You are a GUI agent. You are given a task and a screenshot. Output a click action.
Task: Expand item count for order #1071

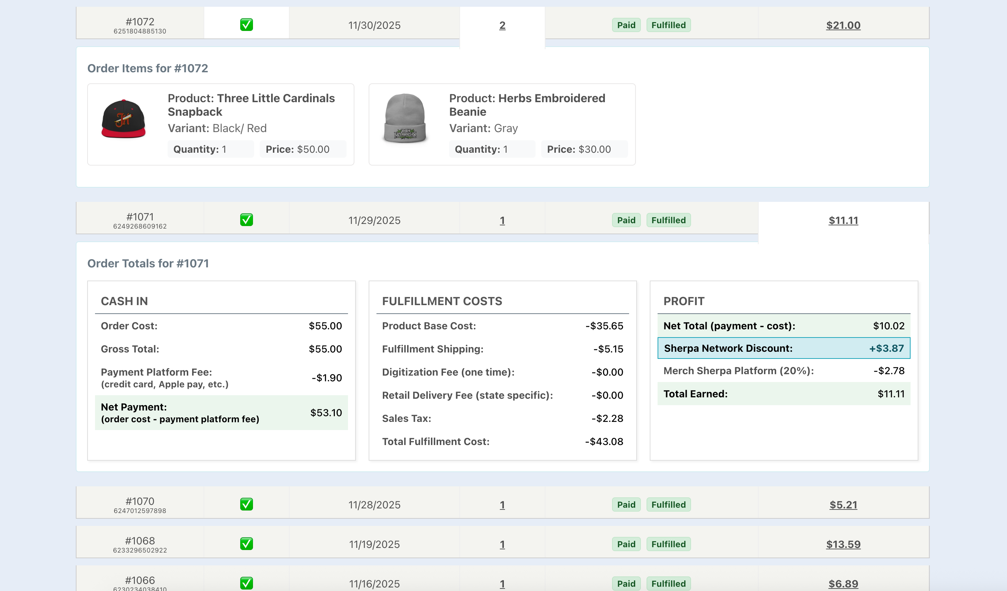[502, 220]
